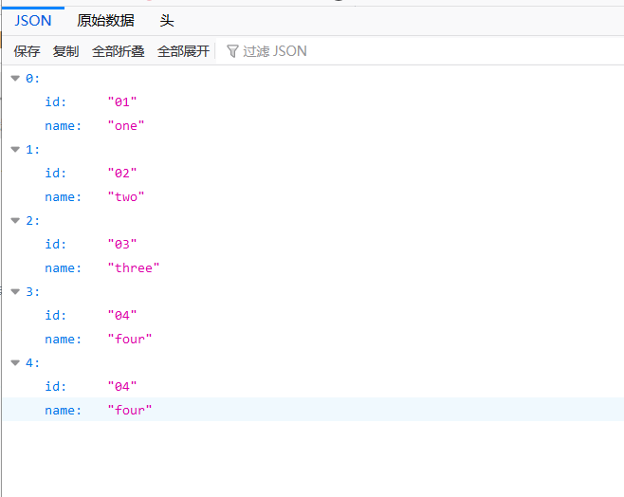The image size is (624, 497).
Task: Collapse array item 2
Action: tap(15, 220)
